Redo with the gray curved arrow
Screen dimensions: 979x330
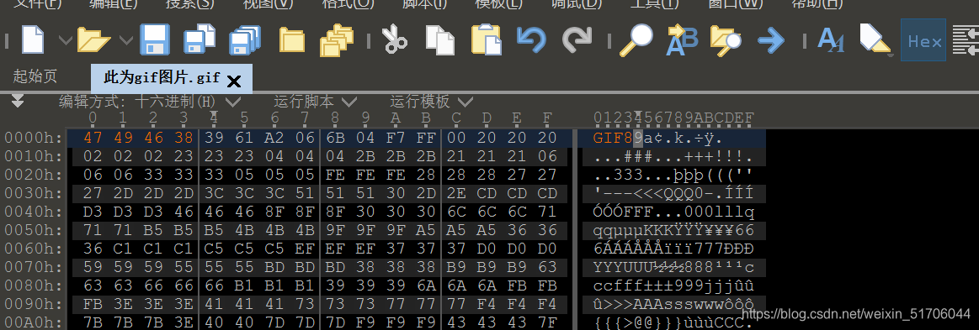(577, 39)
